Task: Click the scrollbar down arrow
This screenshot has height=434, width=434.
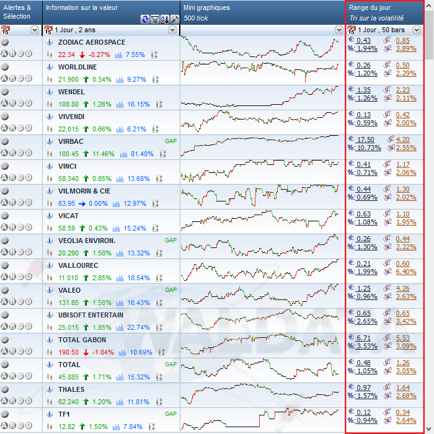Action: click(x=429, y=429)
